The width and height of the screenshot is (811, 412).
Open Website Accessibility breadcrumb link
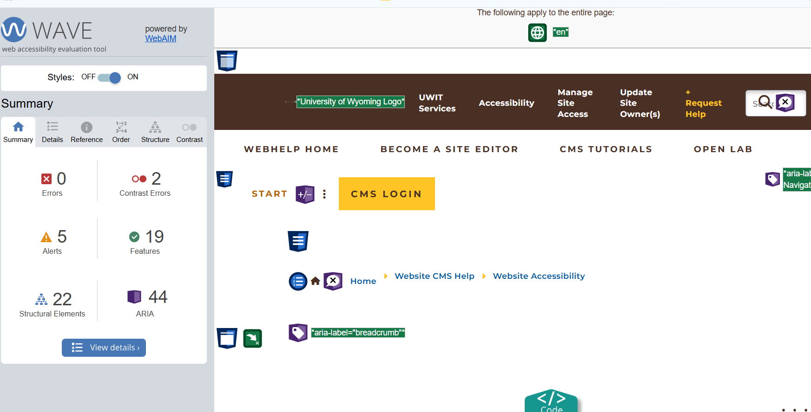pos(539,276)
